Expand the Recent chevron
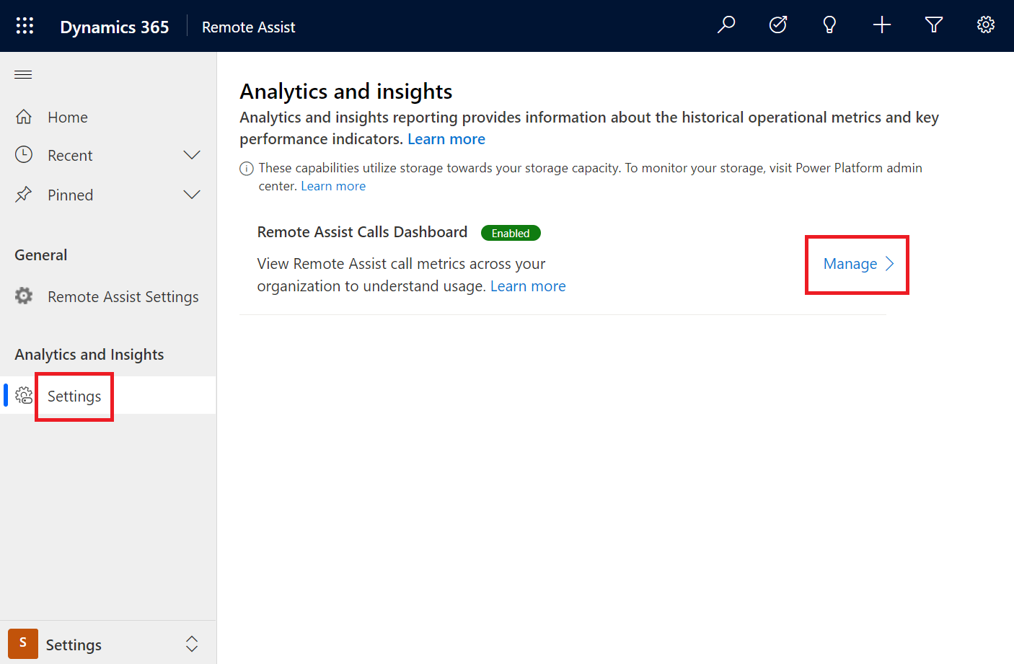Screen dimensions: 1014x664 point(192,155)
